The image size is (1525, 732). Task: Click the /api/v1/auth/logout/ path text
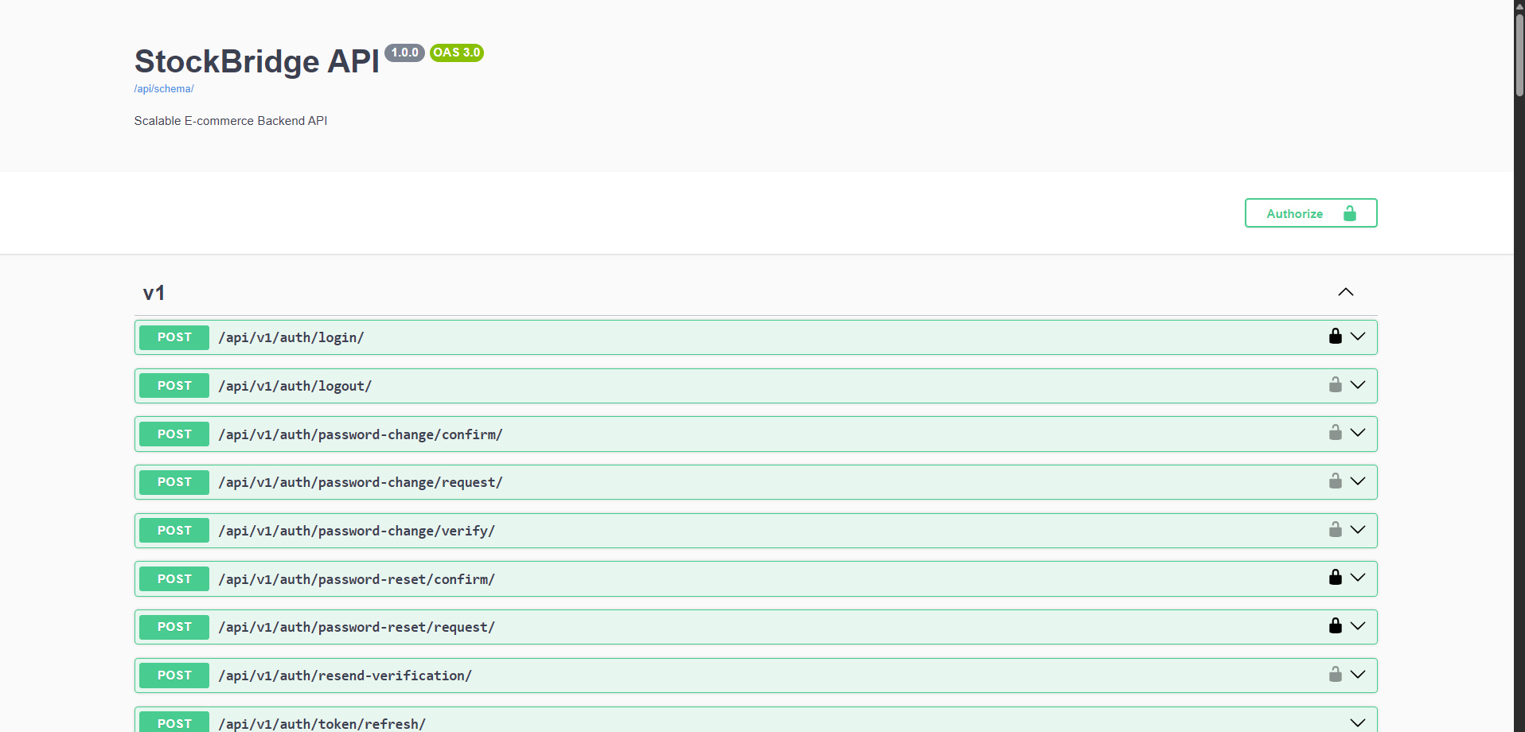[295, 386]
